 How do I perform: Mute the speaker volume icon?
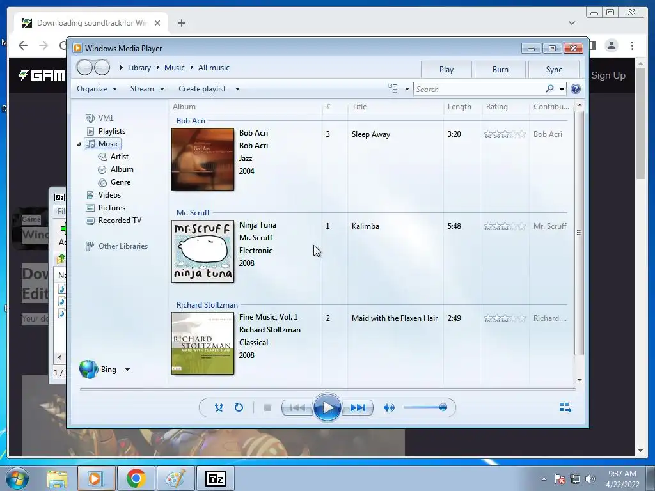click(389, 407)
